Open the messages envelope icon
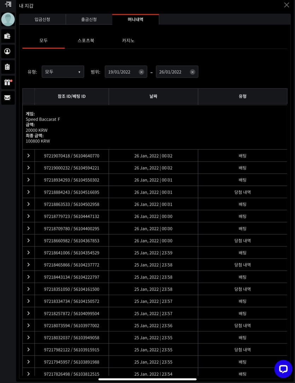 (7, 98)
